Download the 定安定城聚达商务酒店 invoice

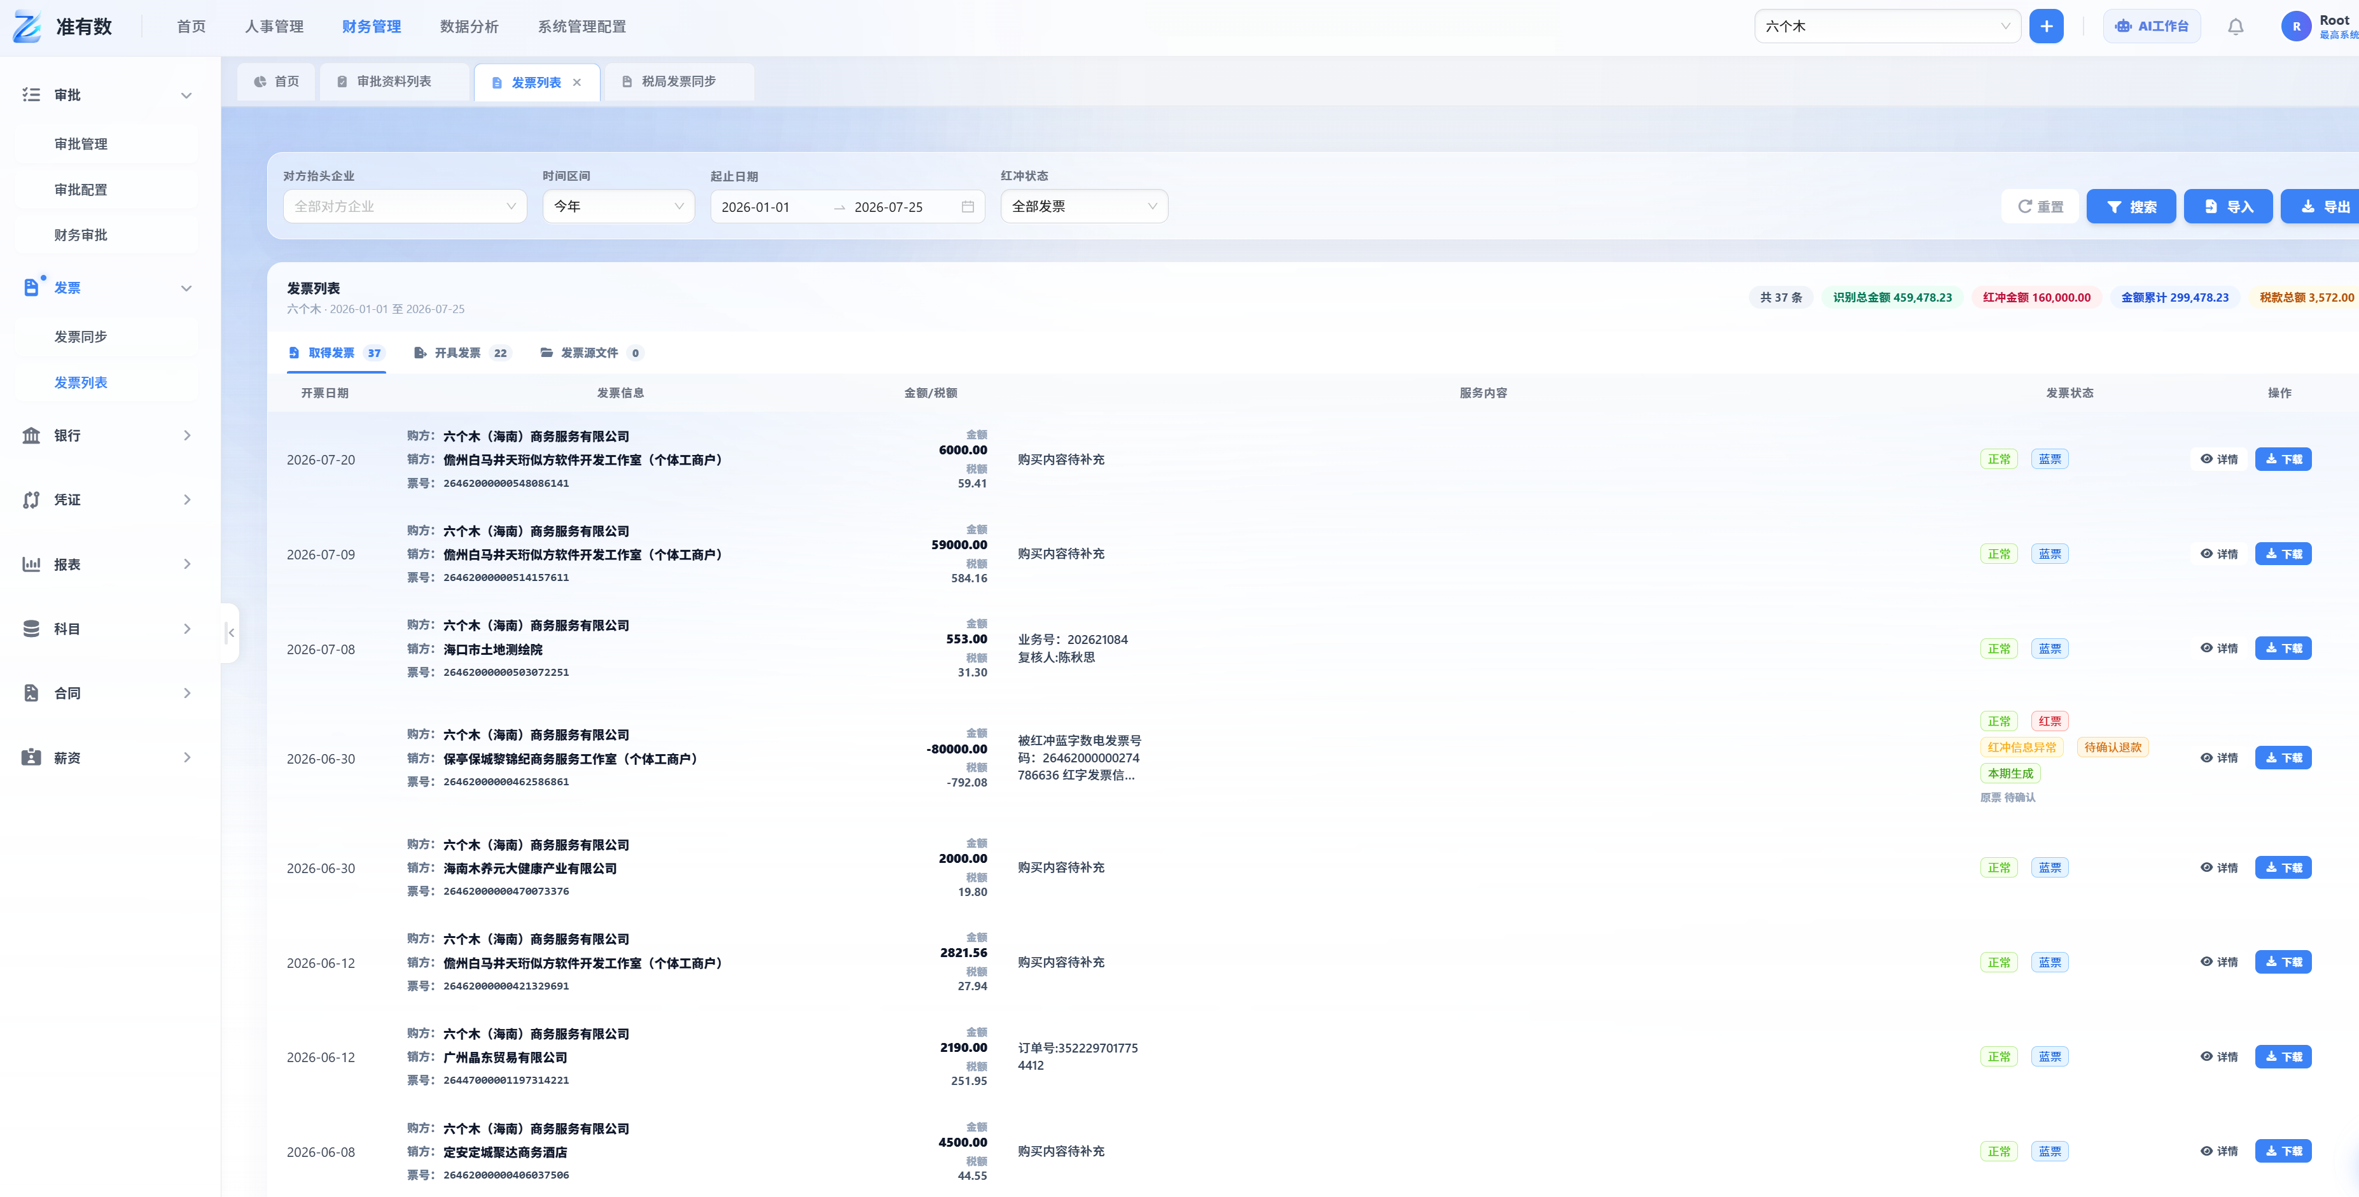(2283, 1151)
